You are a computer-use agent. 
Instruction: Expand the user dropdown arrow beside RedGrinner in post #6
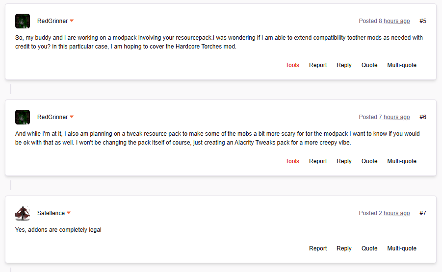pyautogui.click(x=72, y=117)
